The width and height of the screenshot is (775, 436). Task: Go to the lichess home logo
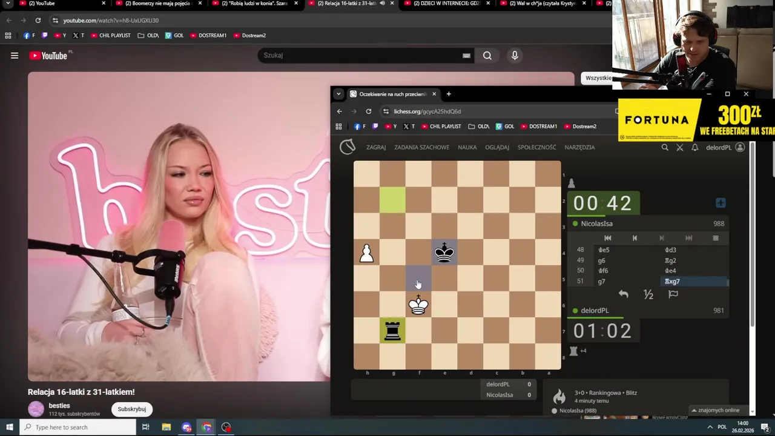(348, 147)
